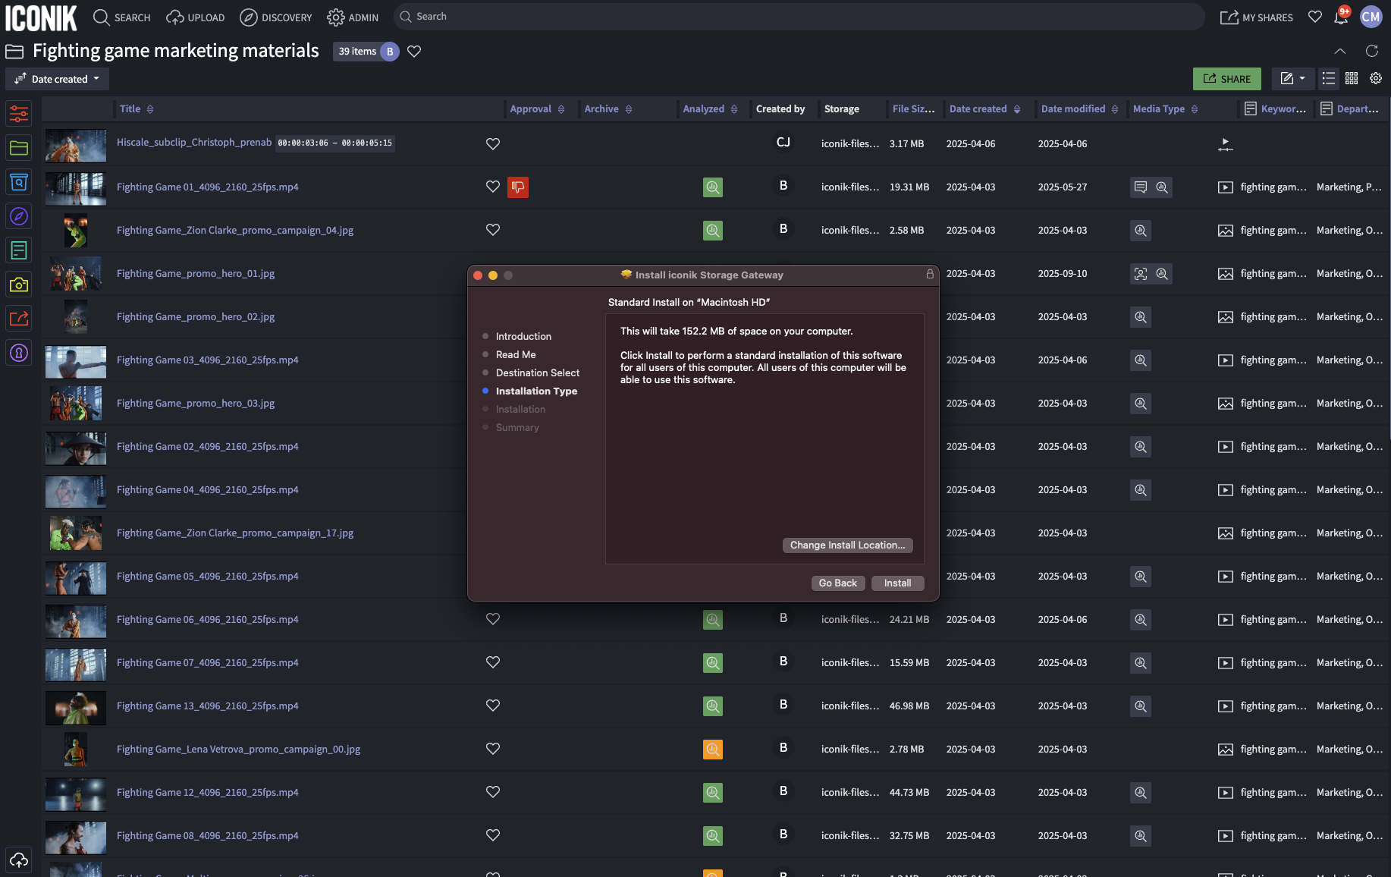This screenshot has height=877, width=1391.
Task: Click the compass icon in left sidebar
Action: (x=19, y=216)
